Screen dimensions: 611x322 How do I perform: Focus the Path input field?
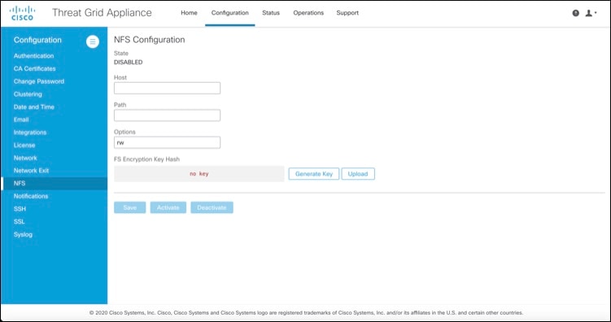(167, 115)
